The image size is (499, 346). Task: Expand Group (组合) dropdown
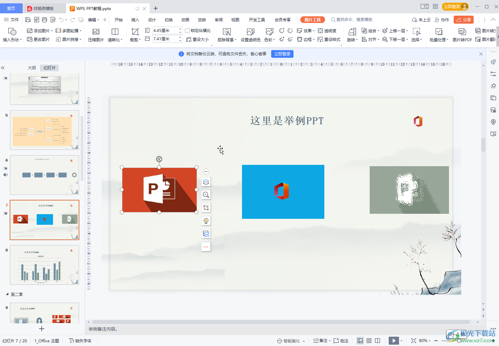[378, 31]
